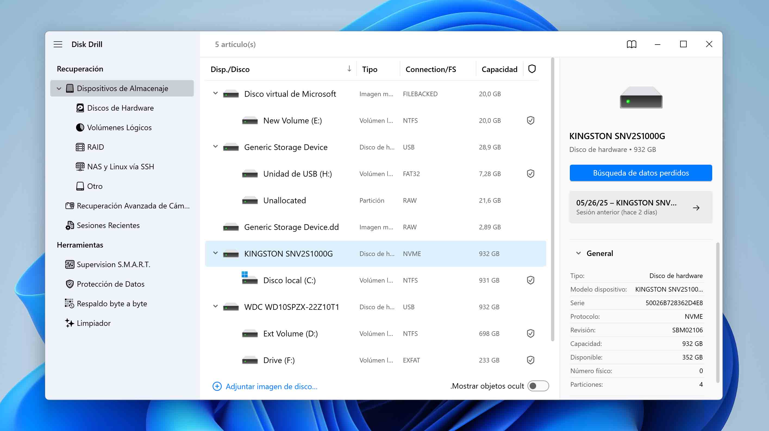Select New Volume (E:) row
Screen dimensions: 769x431
[x=375, y=120]
